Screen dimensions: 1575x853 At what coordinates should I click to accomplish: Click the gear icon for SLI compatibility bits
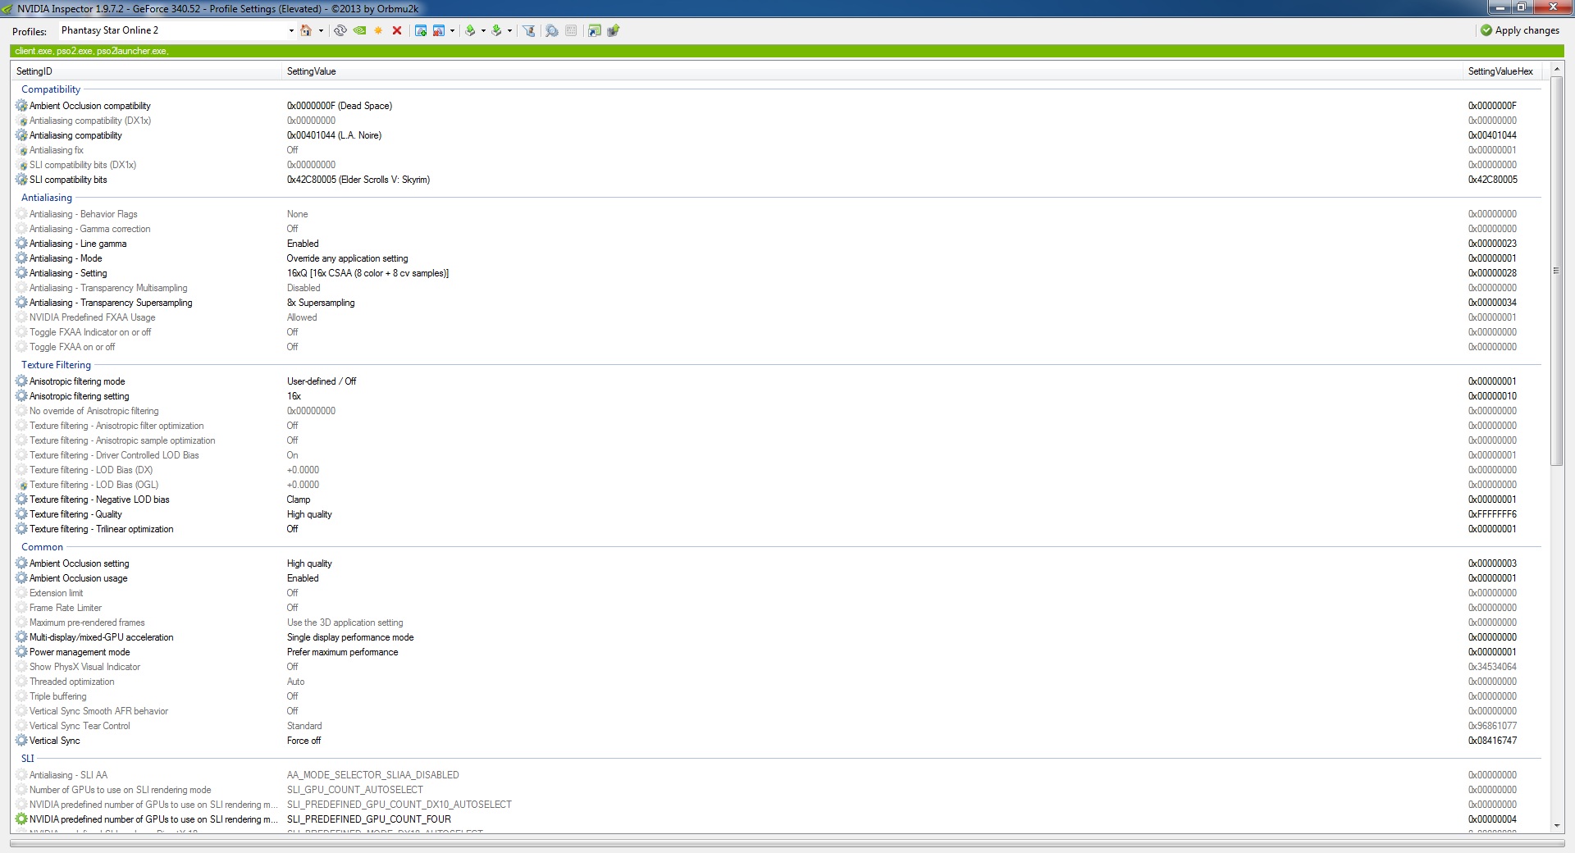point(21,180)
